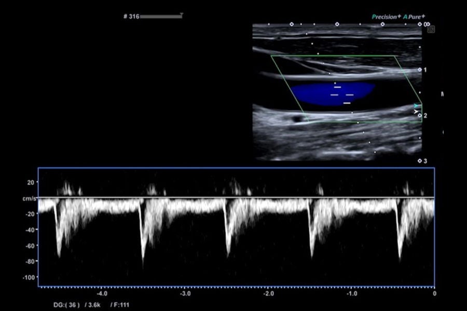
Task: Click the frame position bar next to # 316
Action: coord(161,17)
